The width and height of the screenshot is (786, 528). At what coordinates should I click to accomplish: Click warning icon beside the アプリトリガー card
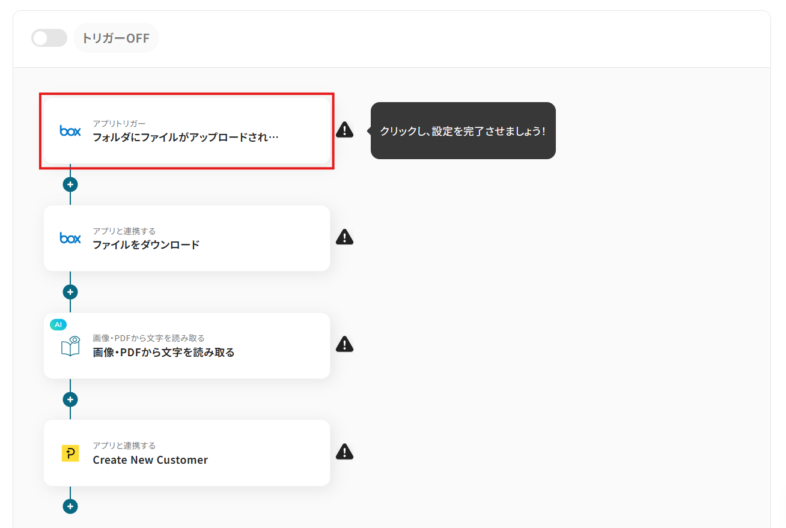(344, 130)
